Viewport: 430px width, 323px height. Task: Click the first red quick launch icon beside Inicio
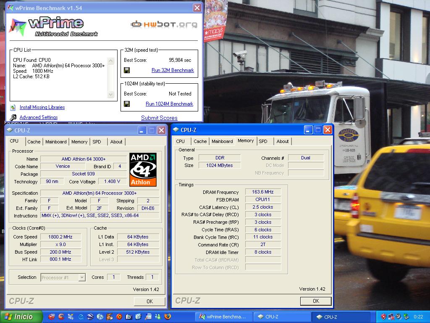(x=52, y=317)
